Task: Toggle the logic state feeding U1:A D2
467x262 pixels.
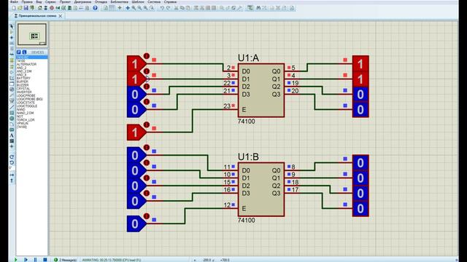Action: [136, 94]
